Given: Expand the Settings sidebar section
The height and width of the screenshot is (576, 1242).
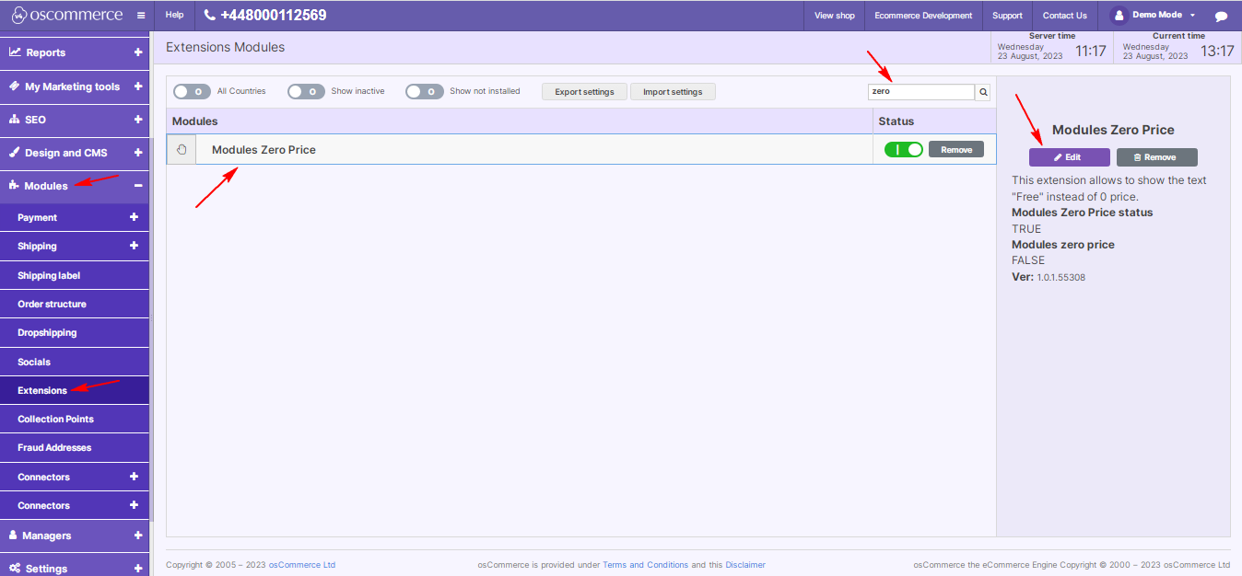Looking at the screenshot, I should [138, 569].
